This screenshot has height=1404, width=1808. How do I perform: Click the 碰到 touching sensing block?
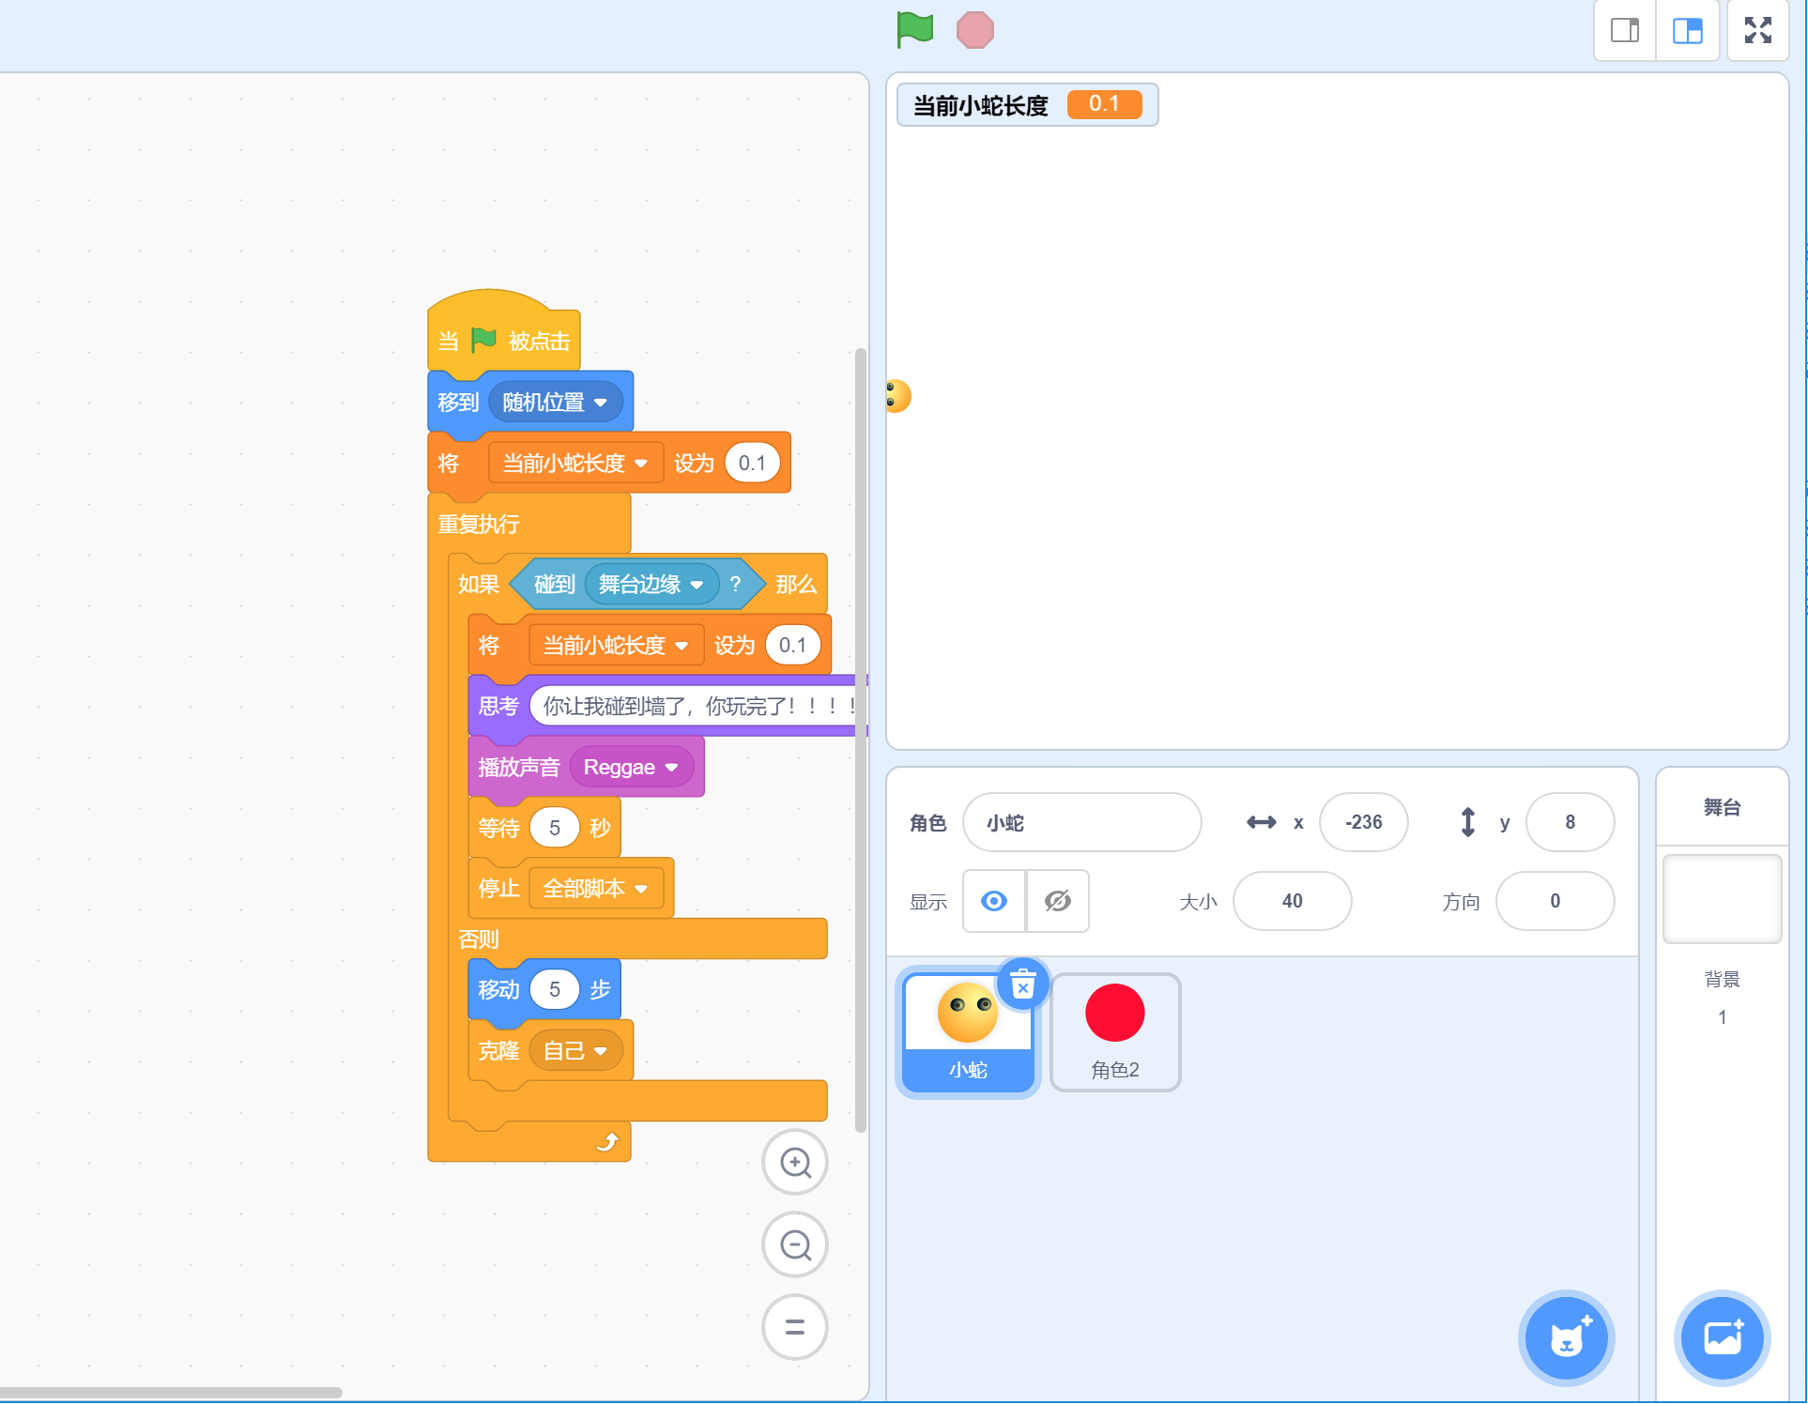(554, 585)
